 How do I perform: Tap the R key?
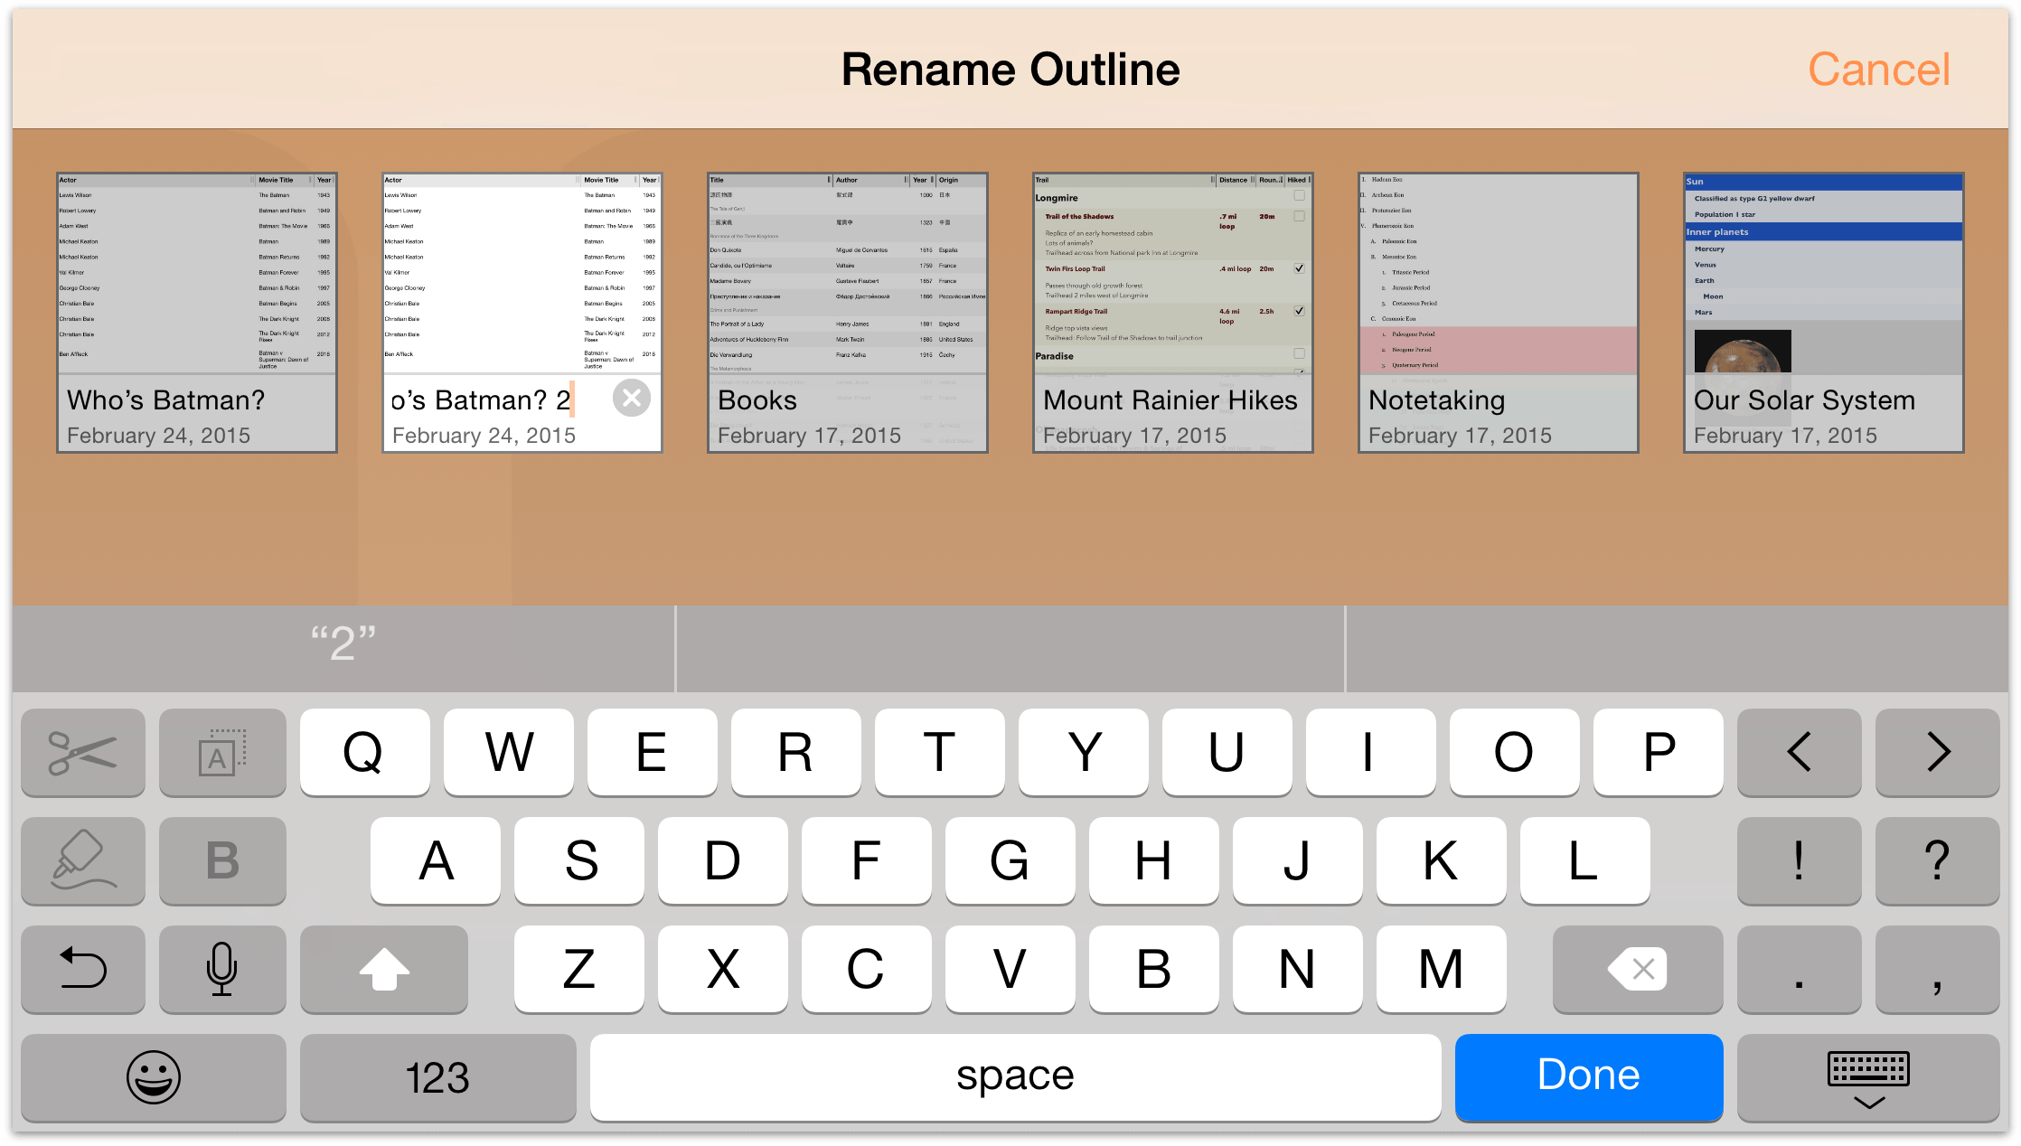tap(795, 752)
